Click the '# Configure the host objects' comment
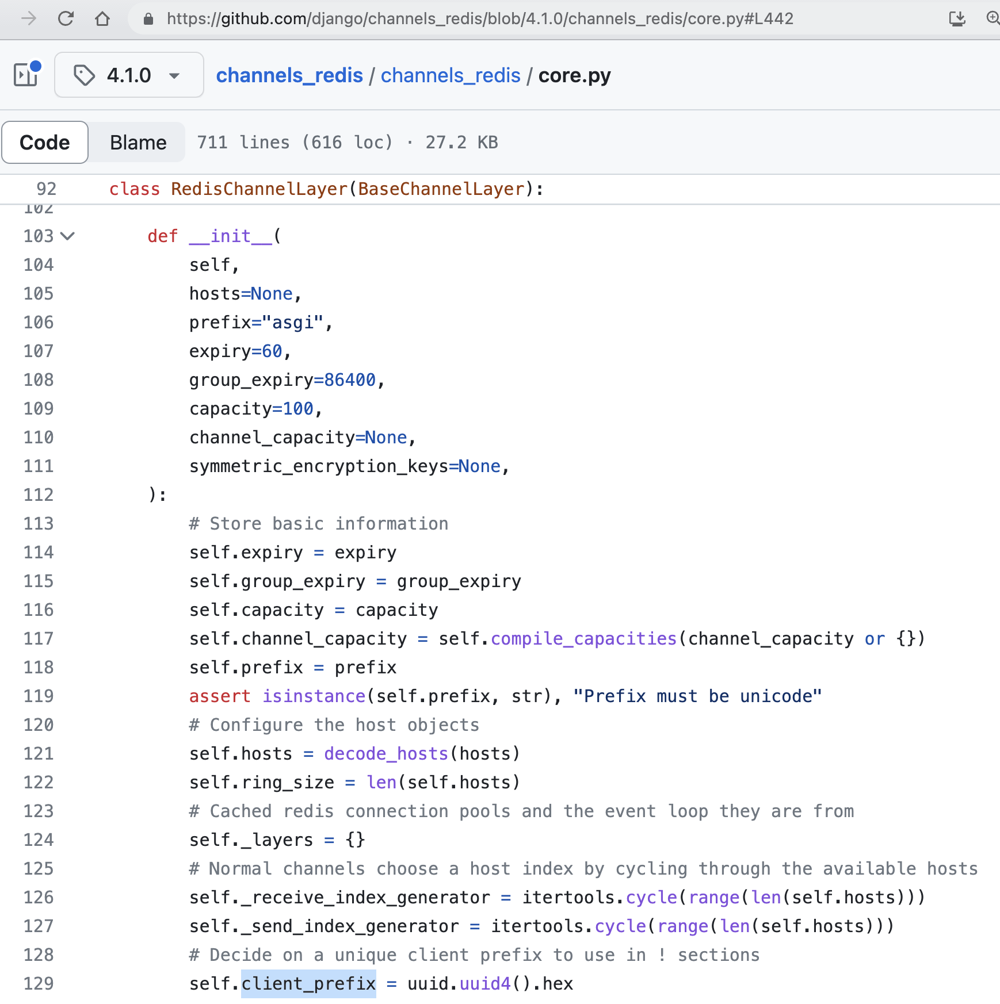The height and width of the screenshot is (1004, 1000). (x=334, y=725)
